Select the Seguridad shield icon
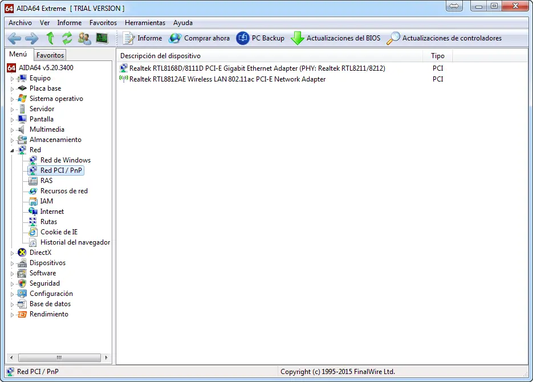 click(x=22, y=283)
